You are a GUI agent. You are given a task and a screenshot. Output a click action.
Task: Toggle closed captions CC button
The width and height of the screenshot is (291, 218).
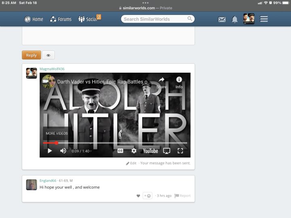120,151
